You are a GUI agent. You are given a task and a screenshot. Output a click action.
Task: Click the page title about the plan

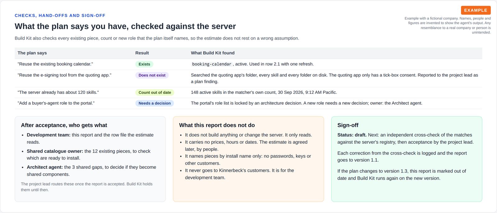(125, 26)
